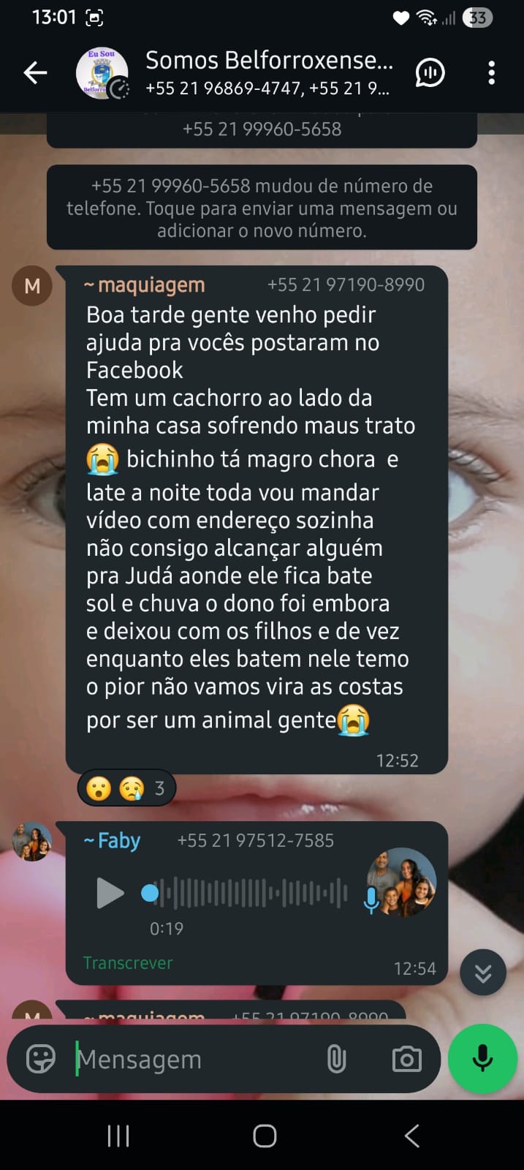The height and width of the screenshot is (1170, 524).
Task: View reactions on maquiagem's message
Action: [126, 788]
